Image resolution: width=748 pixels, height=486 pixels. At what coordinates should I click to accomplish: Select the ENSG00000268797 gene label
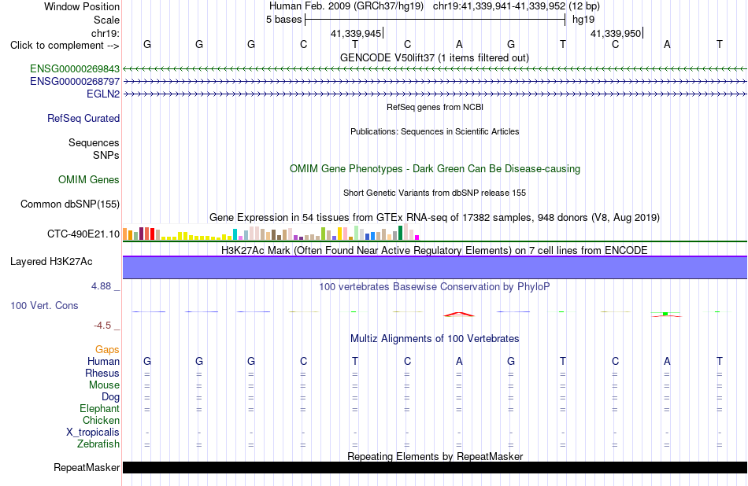click(x=75, y=82)
